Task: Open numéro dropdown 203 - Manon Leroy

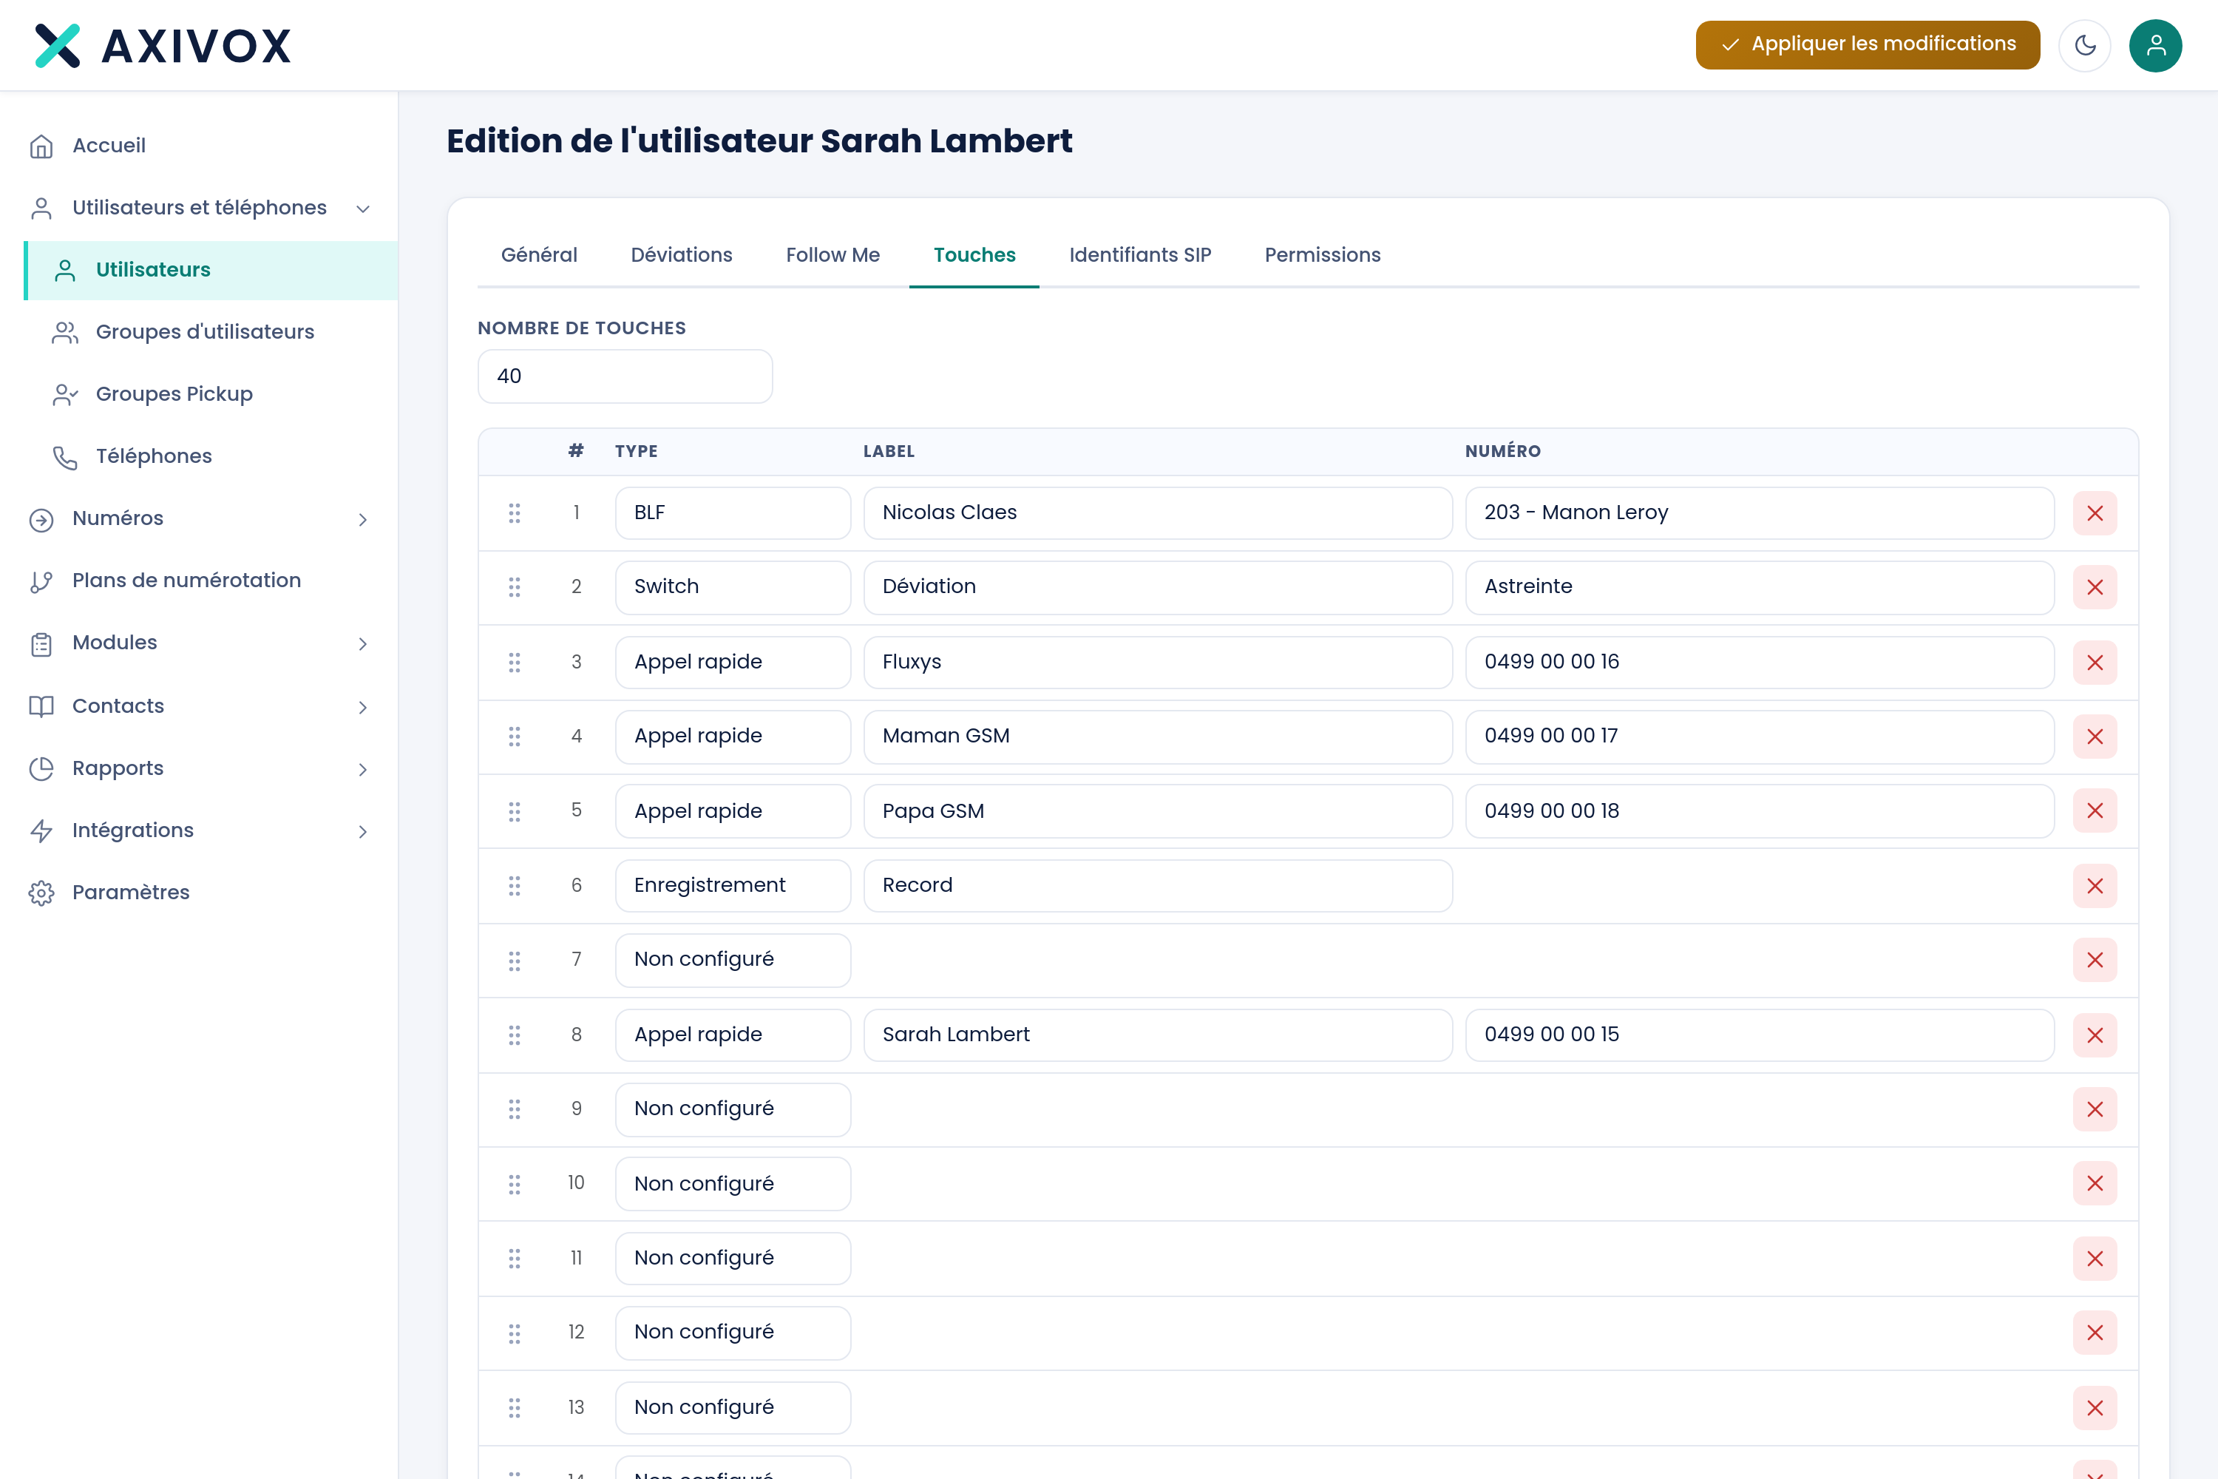Action: coord(1760,513)
